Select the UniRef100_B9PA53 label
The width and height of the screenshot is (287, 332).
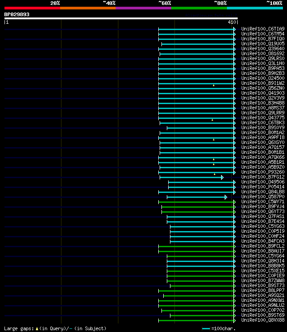[x=263, y=68]
